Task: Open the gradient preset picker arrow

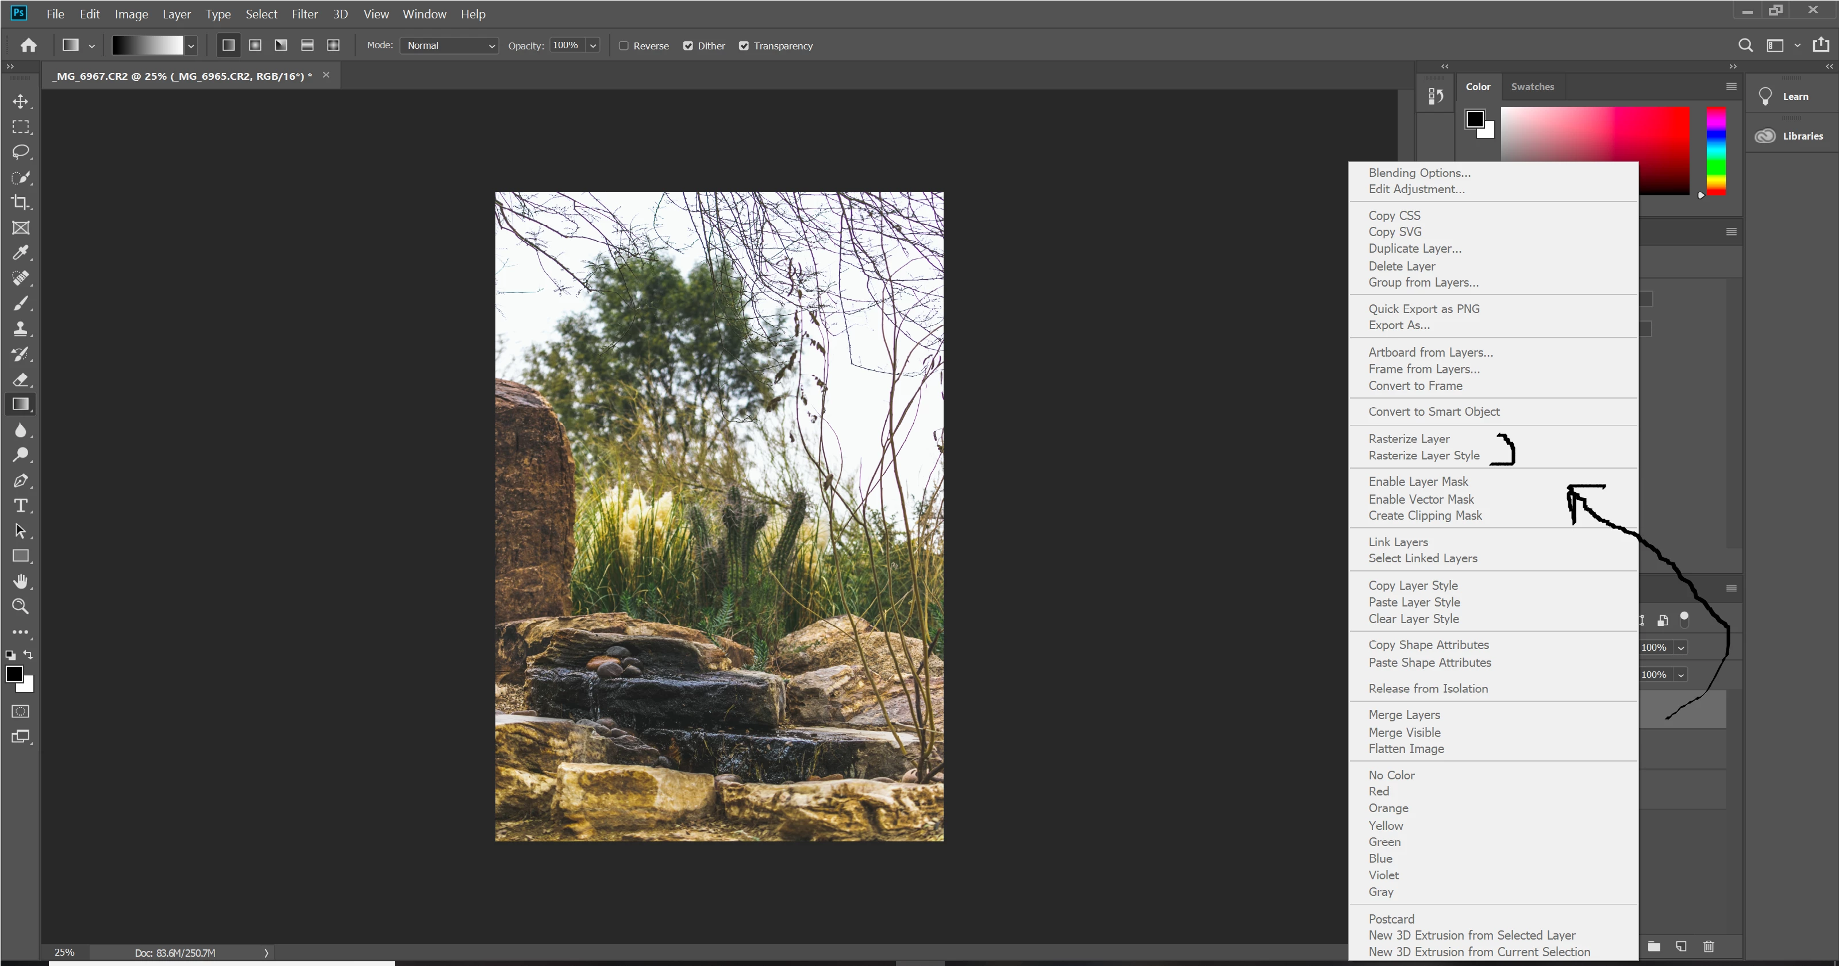Action: (x=191, y=46)
